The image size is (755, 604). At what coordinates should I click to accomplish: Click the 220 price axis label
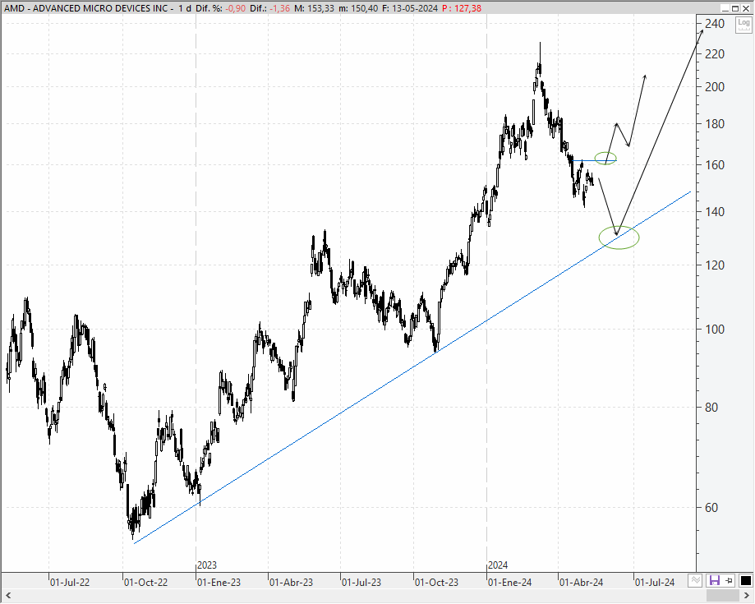(714, 54)
